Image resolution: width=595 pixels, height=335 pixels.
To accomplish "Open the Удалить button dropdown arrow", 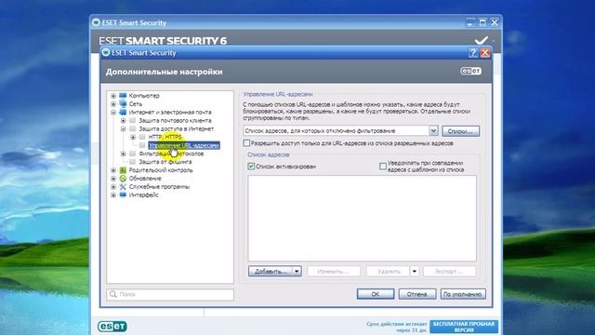I will pyautogui.click(x=415, y=271).
